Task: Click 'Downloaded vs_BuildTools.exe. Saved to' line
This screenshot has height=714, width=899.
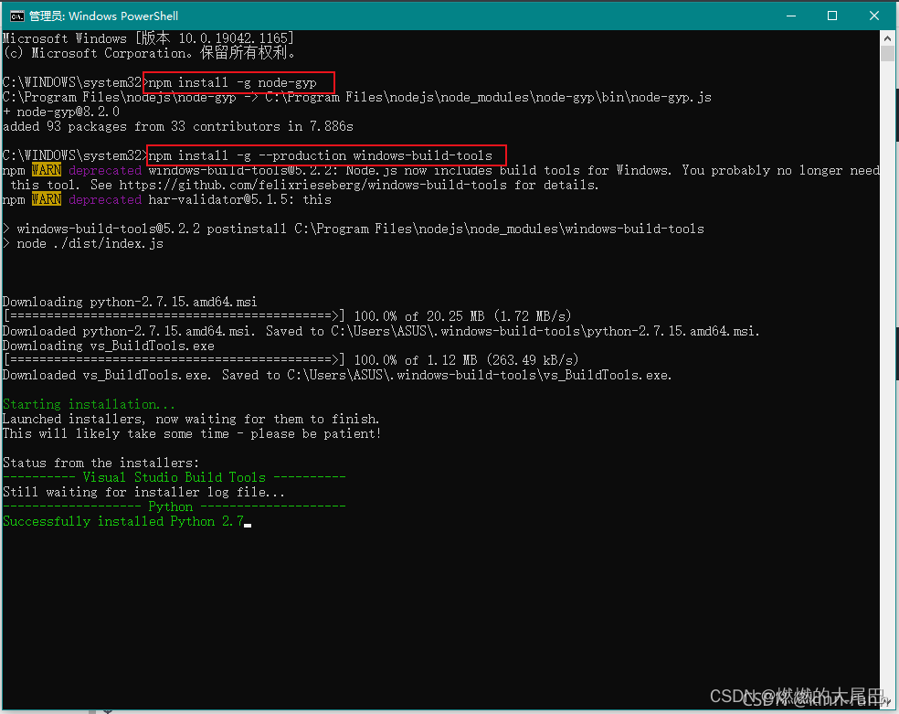Action: click(x=336, y=375)
